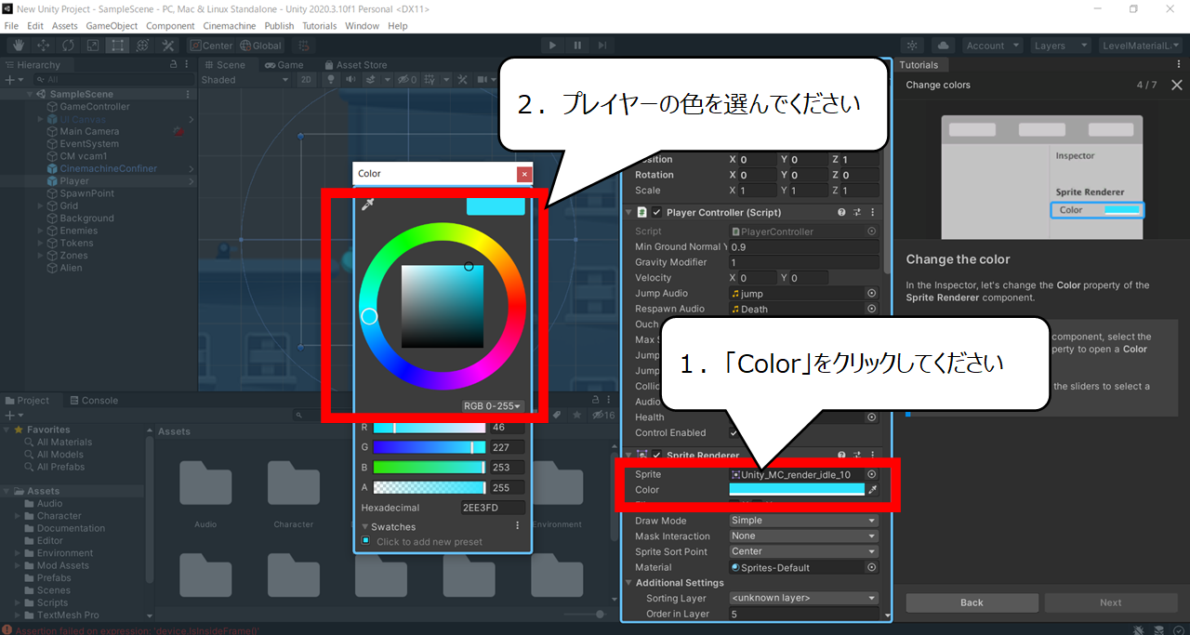The height and width of the screenshot is (635, 1190).
Task: Open the Draw Mode dropdown
Action: tap(803, 521)
